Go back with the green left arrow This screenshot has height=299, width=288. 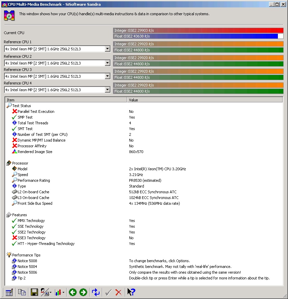tap(72, 292)
